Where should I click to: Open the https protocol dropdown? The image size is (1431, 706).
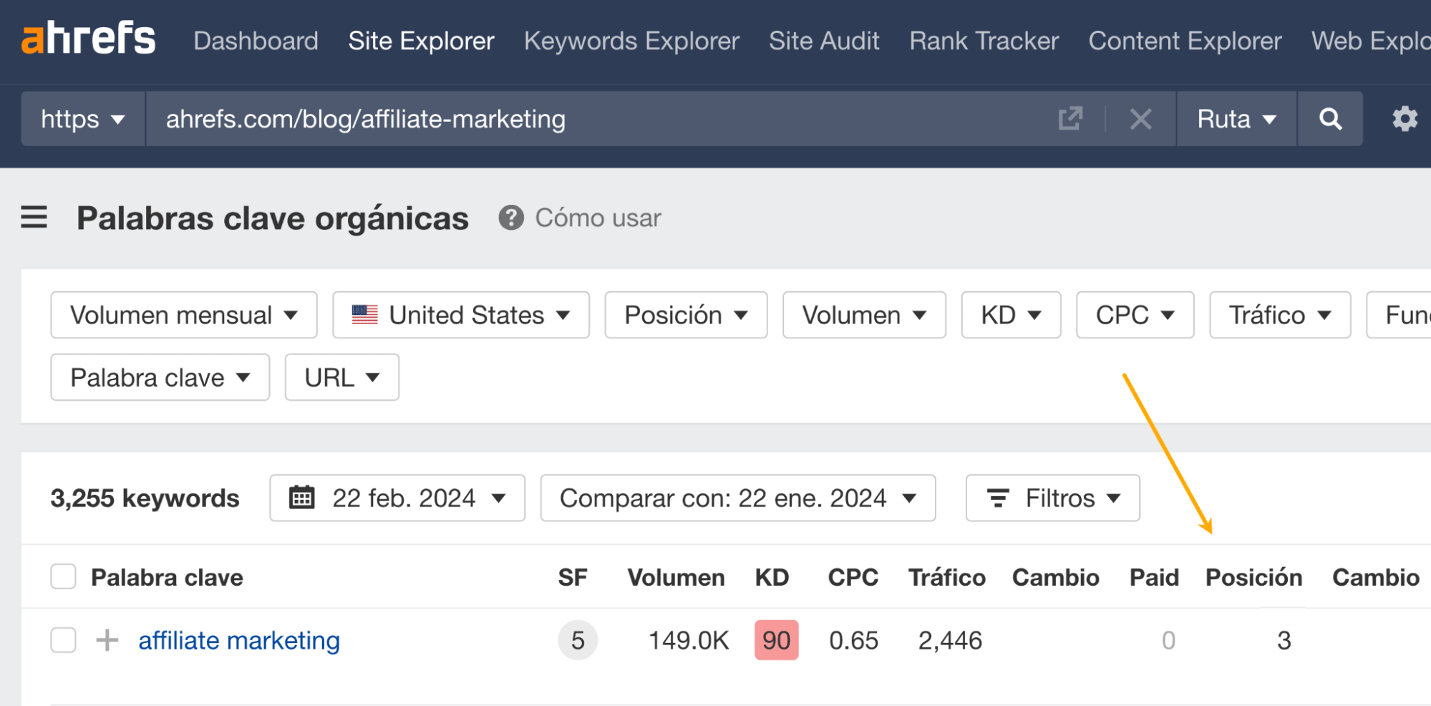[82, 119]
